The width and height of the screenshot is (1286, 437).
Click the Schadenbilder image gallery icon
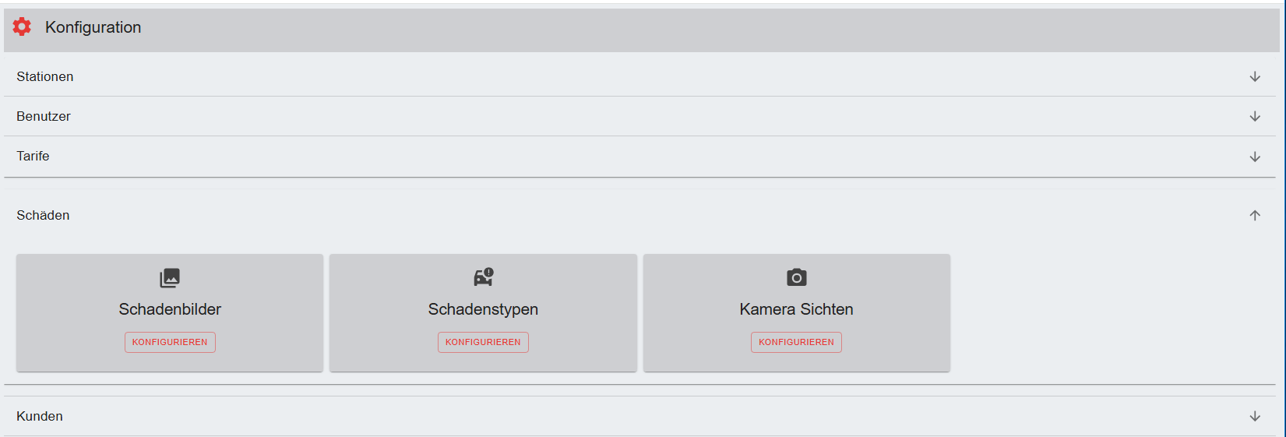click(x=170, y=277)
